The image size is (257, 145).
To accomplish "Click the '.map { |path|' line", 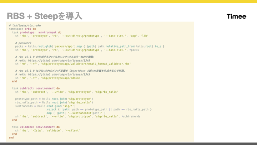I will click(x=76, y=113).
